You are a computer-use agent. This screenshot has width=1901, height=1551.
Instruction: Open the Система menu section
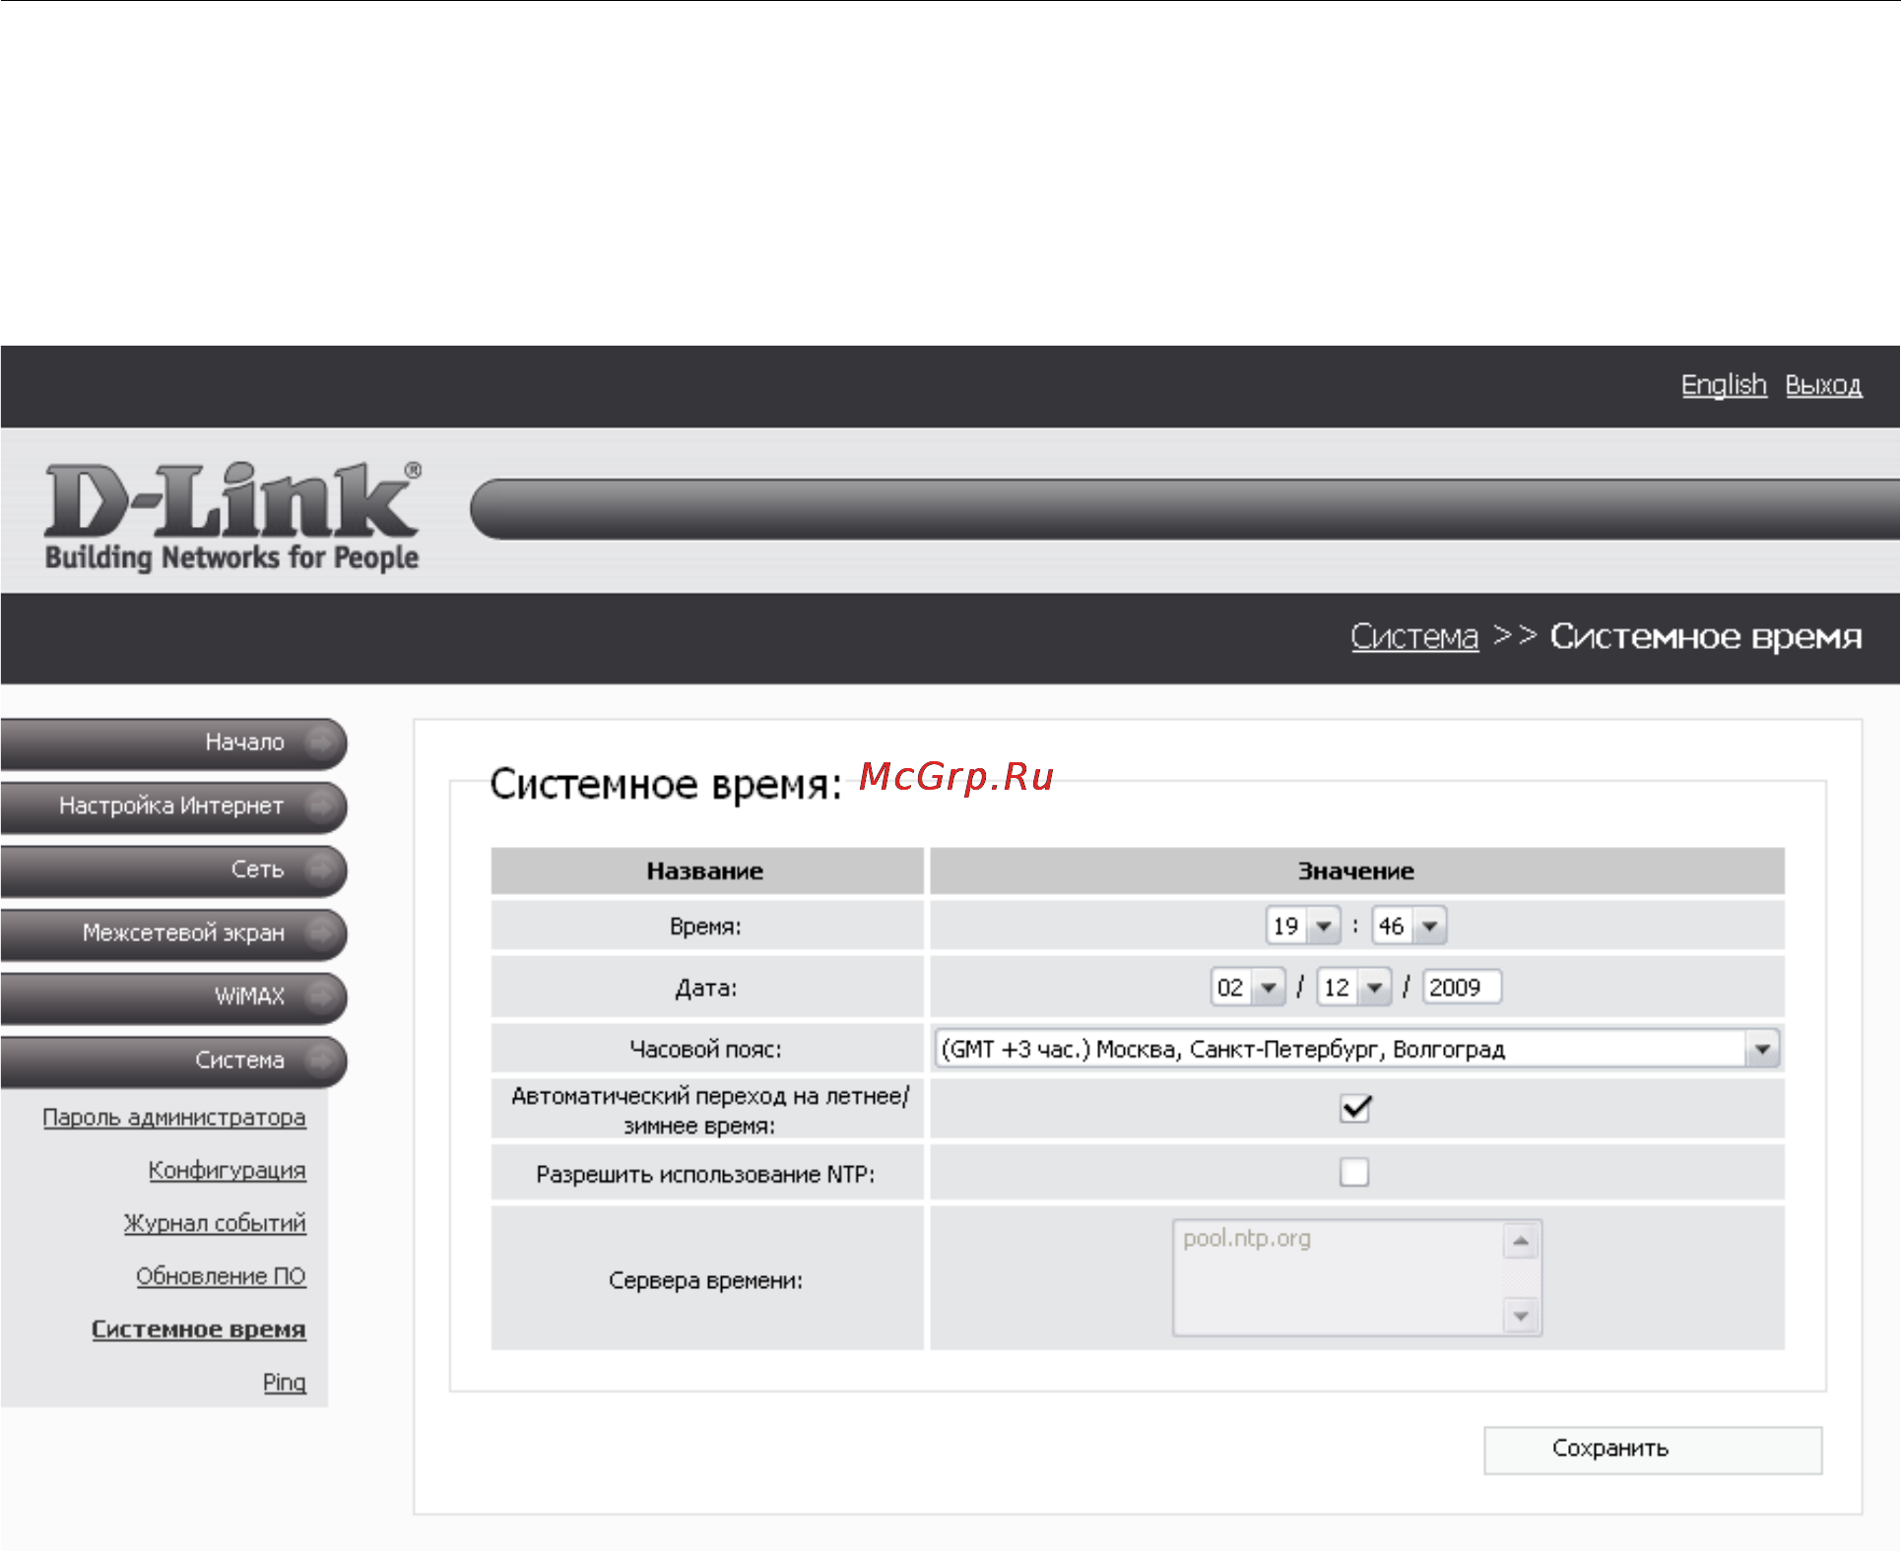point(173,1060)
